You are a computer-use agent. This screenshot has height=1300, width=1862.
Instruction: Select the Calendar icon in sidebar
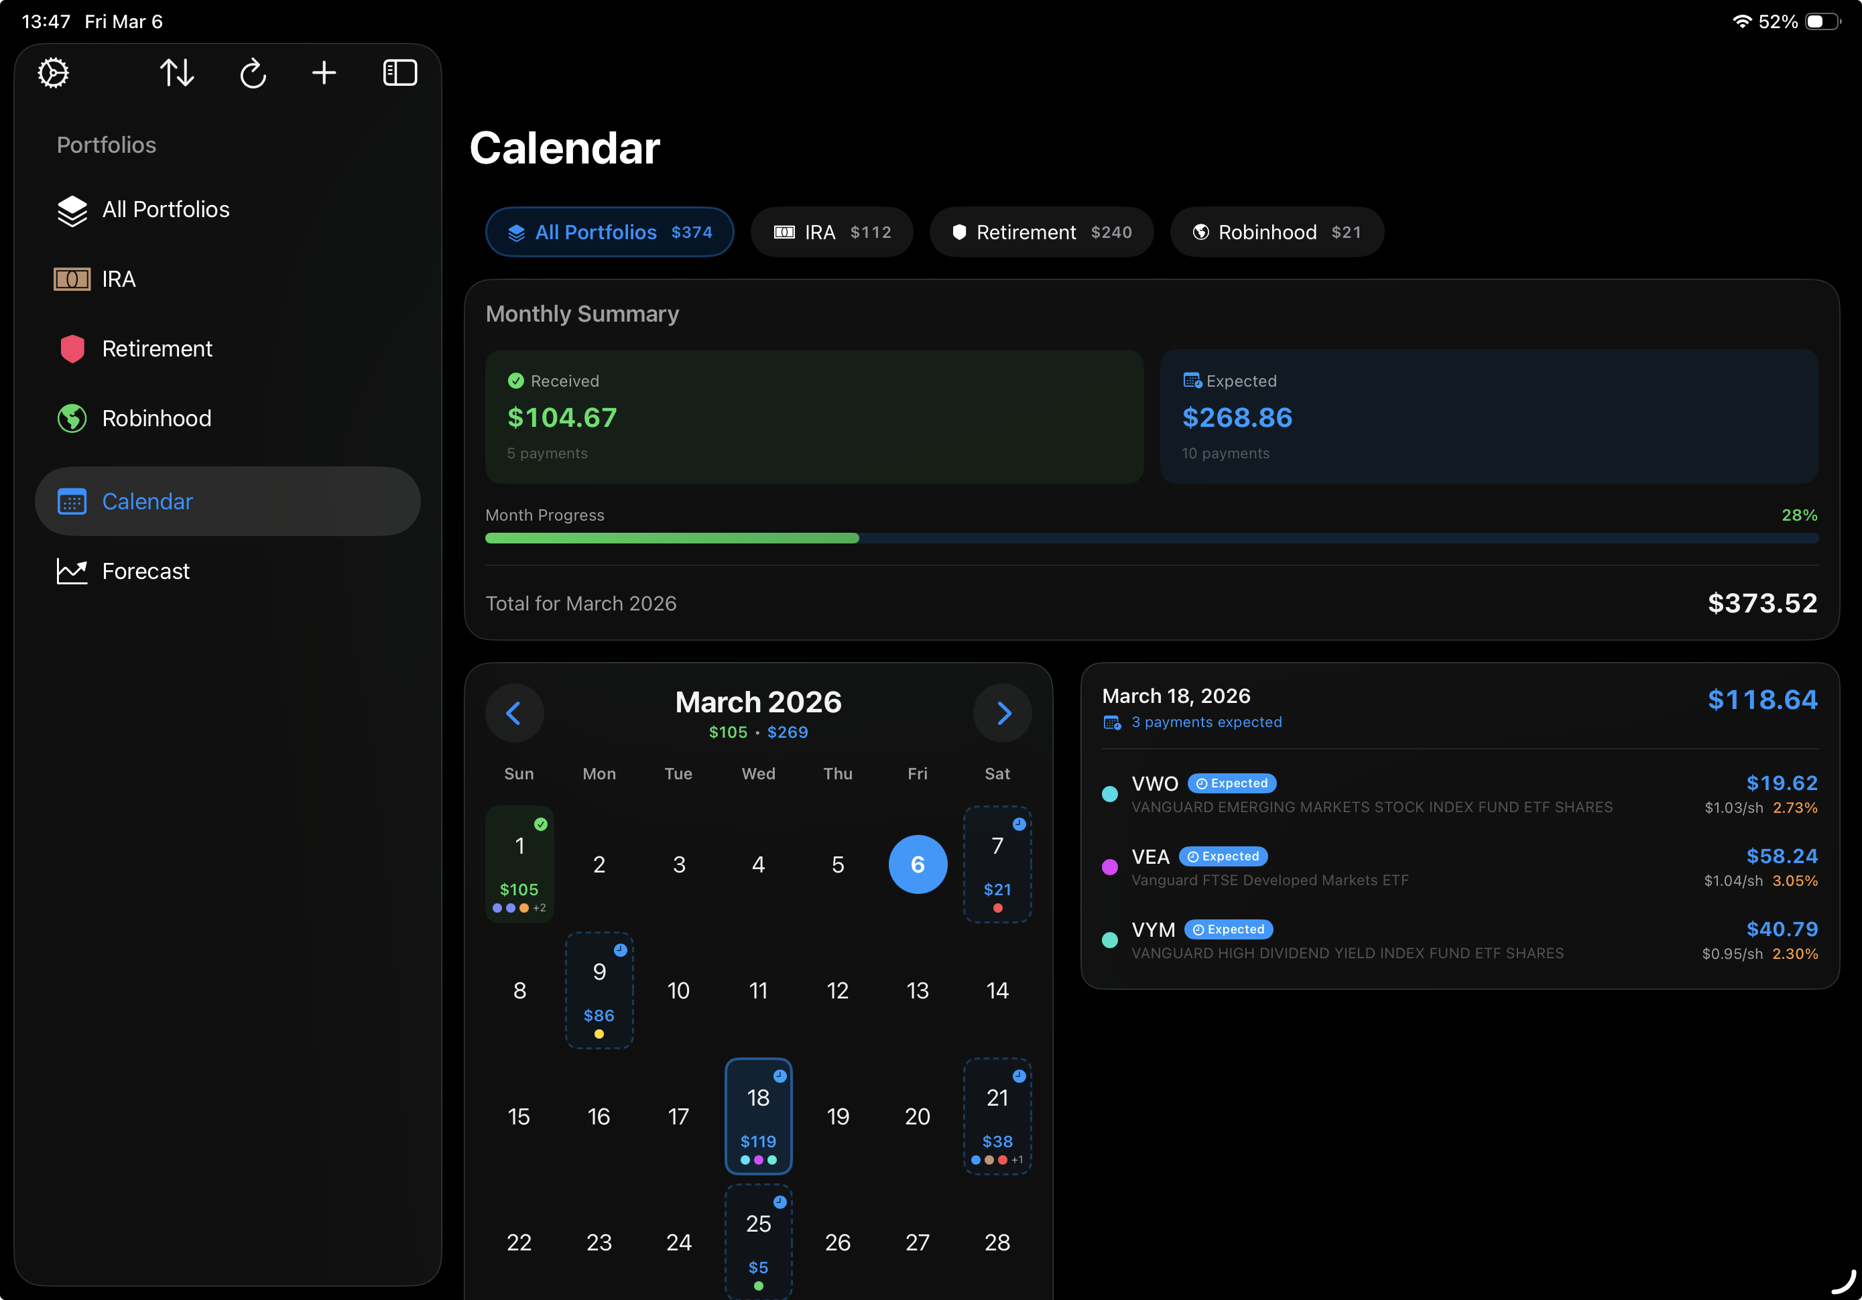coord(72,501)
